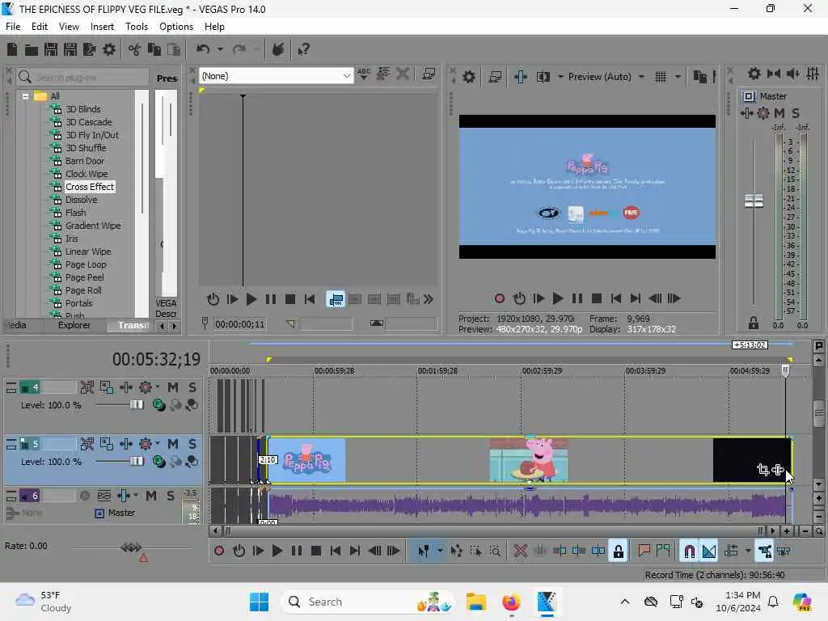This screenshot has height=621, width=828.
Task: Save the project with the floppy disk icon
Action: 51,49
